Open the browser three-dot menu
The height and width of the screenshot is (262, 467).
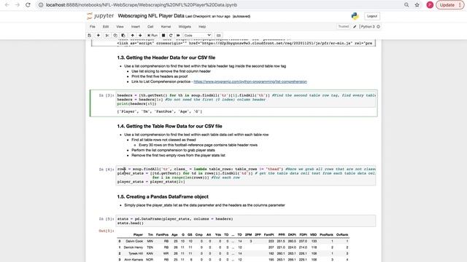(460, 5)
